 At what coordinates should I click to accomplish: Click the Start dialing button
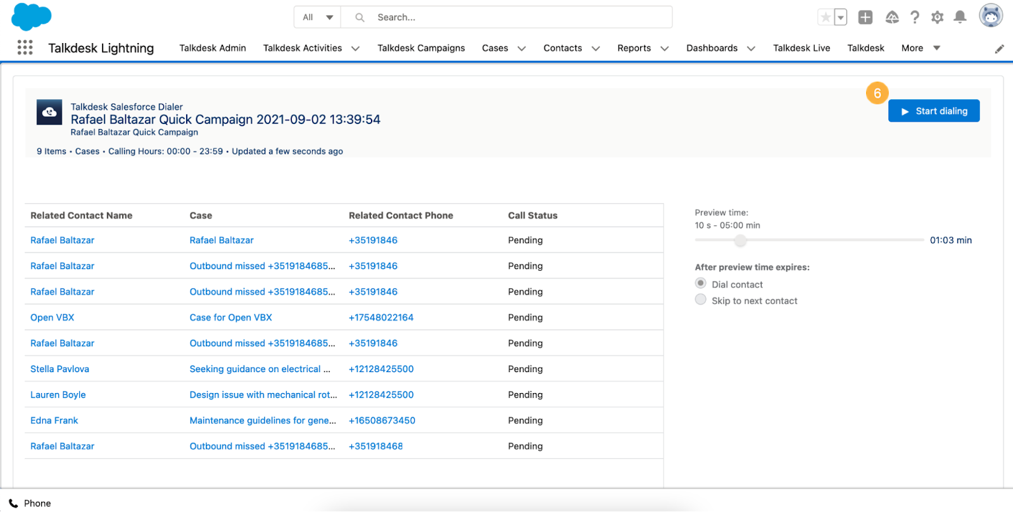[934, 111]
